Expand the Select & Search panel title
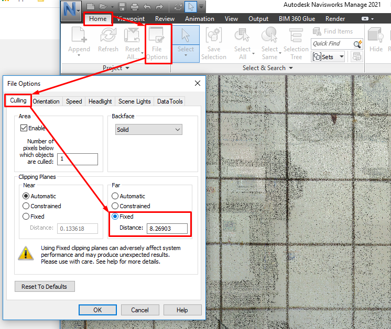Screen dimensions: 391x329 pyautogui.click(x=267, y=68)
